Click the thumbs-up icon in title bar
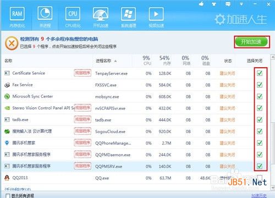This screenshot has width=275, height=198. click(x=201, y=4)
